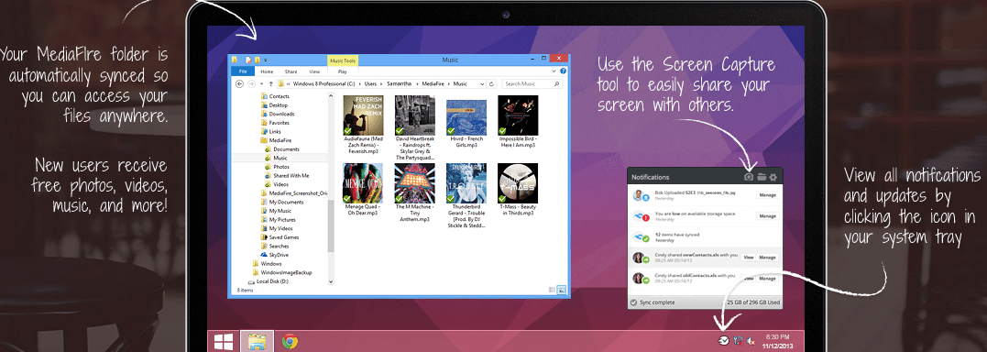Open the address bar history dropdown
Image resolution: width=987 pixels, height=352 pixels.
(482, 83)
